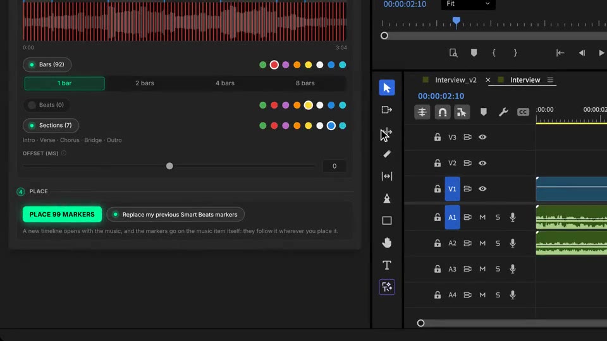
Task: Switch to Interview sequence tab
Action: 525,80
